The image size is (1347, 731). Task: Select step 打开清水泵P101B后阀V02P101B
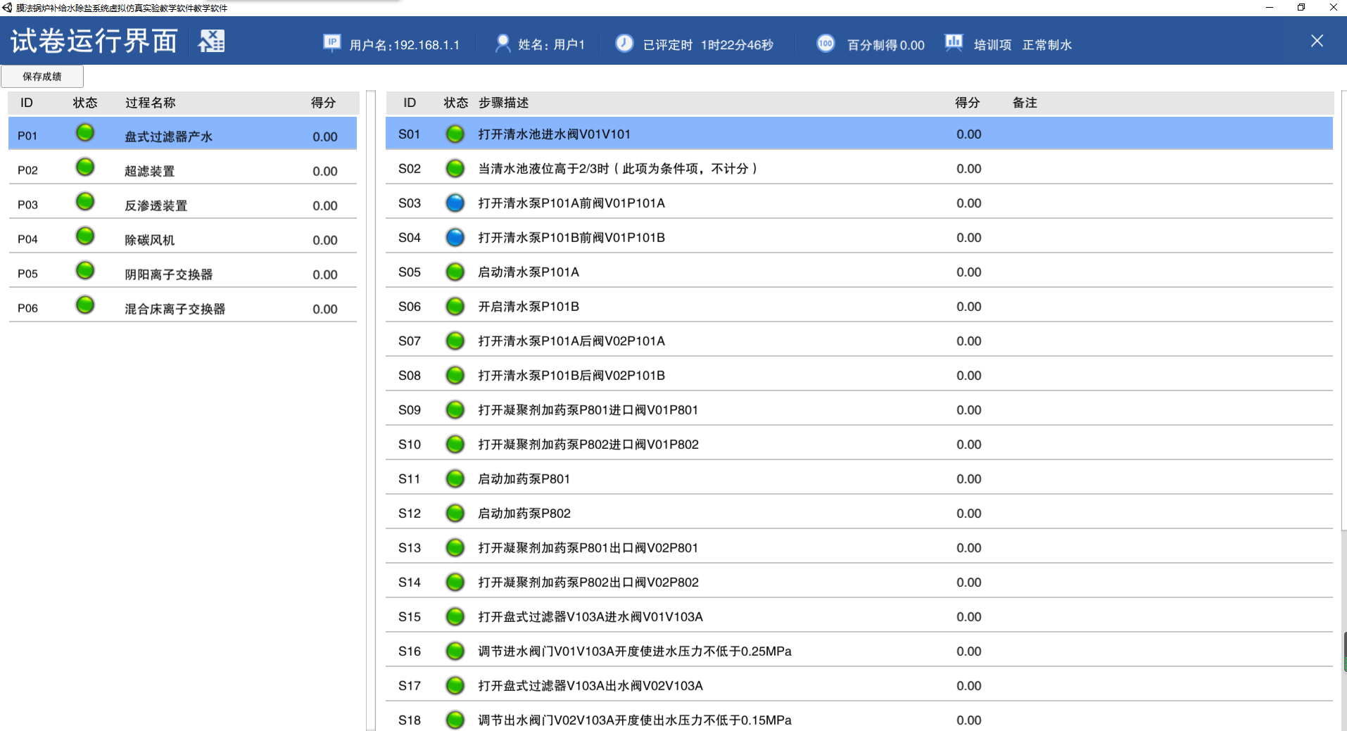coord(859,375)
